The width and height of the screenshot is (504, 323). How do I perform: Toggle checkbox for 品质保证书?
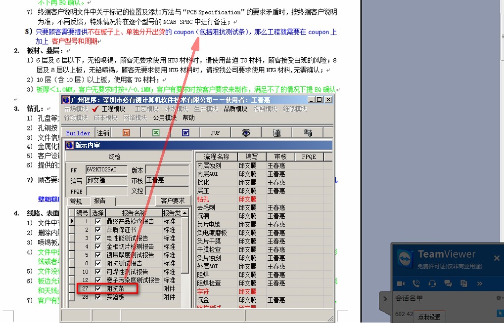[98, 230]
